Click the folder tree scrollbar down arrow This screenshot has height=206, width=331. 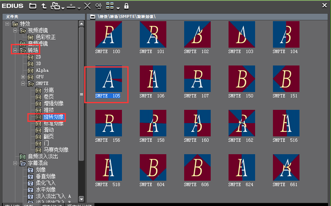pyautogui.click(x=81, y=199)
